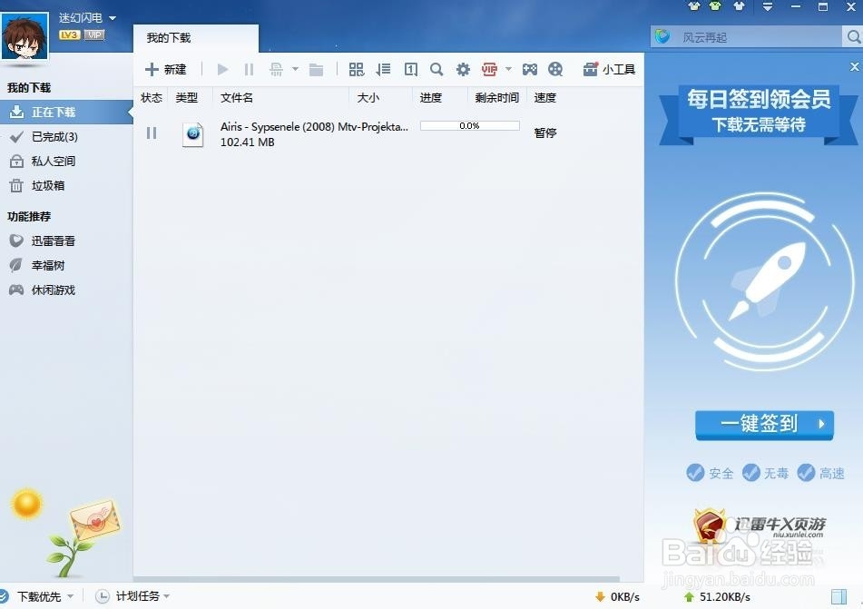863x609 pixels.
Task: Click the sort order list icon
Action: 383,69
